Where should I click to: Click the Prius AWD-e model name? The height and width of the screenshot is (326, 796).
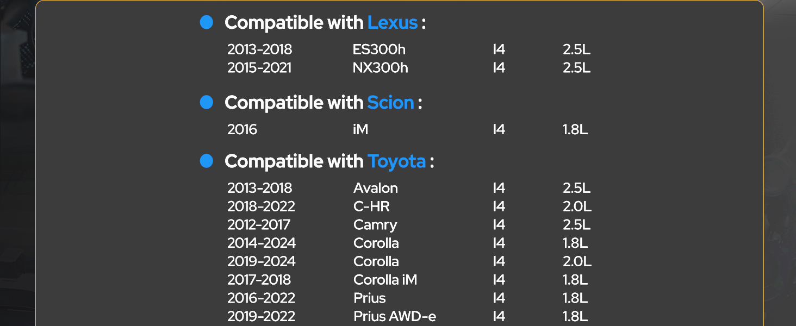[x=395, y=317]
